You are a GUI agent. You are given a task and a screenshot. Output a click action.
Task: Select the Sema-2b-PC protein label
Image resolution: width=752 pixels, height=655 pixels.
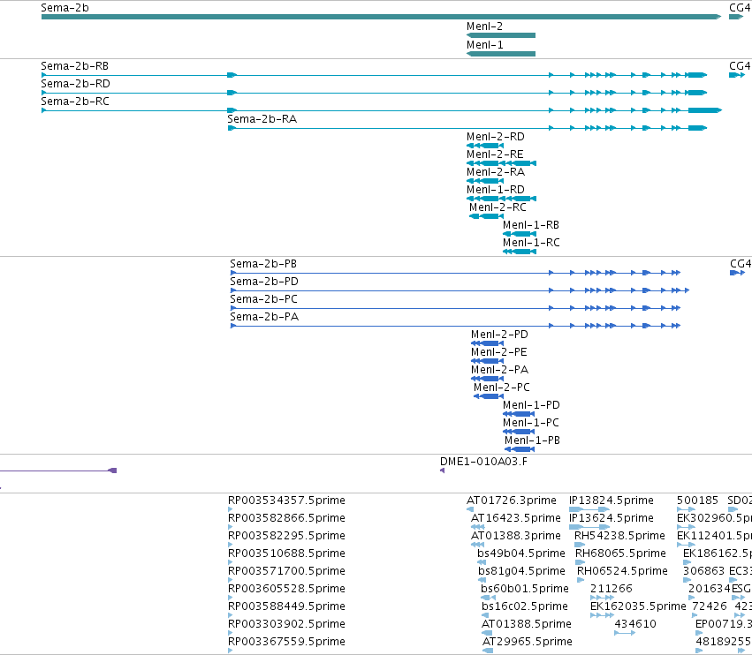[263, 299]
